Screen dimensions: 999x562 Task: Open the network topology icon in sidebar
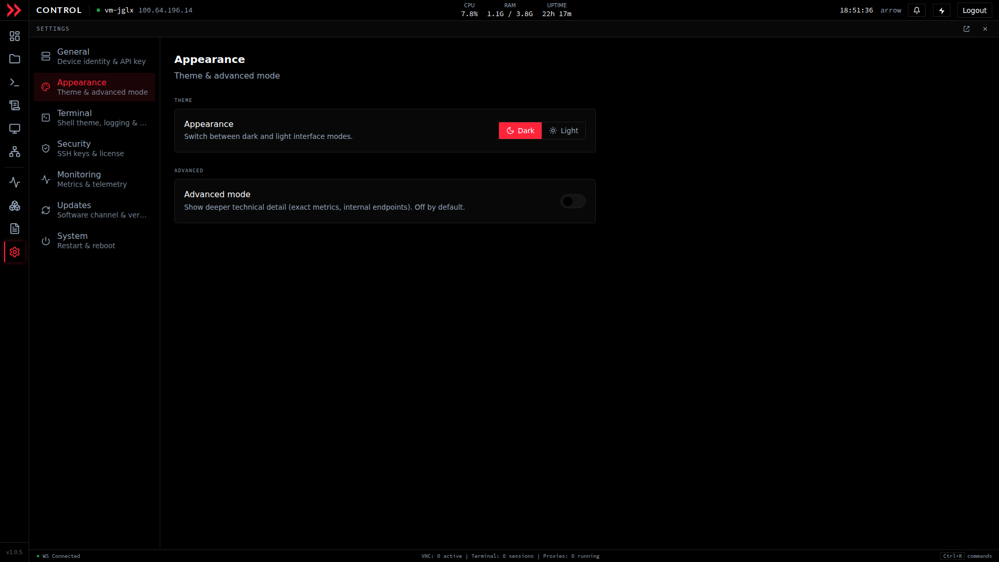(x=15, y=151)
